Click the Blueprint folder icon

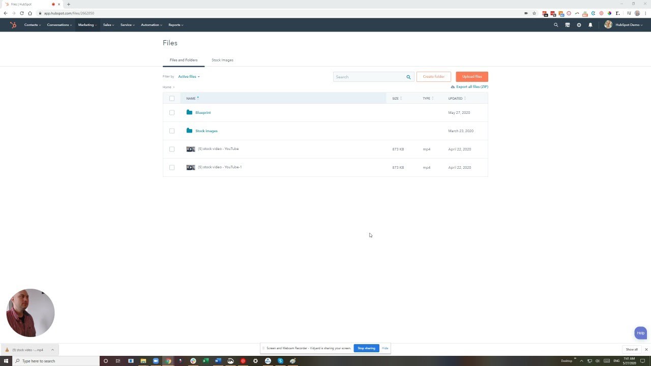(189, 112)
